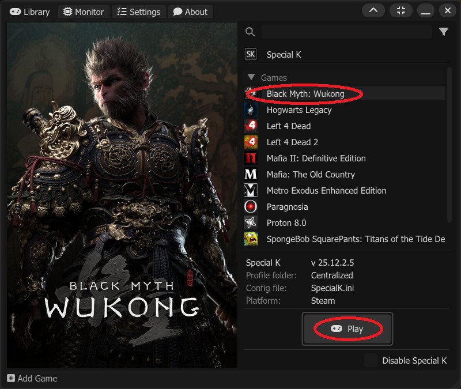Click the Centralized profile folder value
The width and height of the screenshot is (461, 389).
pyautogui.click(x=332, y=275)
